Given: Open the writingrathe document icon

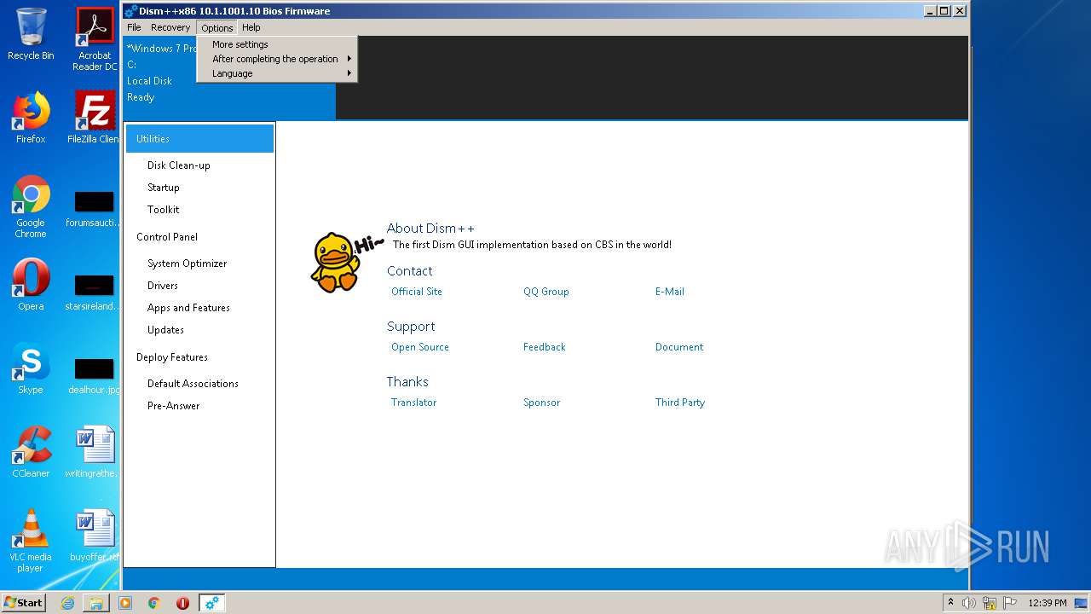Looking at the screenshot, I should tap(95, 452).
